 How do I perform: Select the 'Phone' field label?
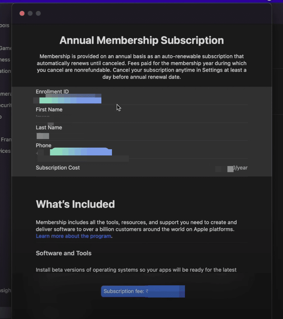pos(44,145)
